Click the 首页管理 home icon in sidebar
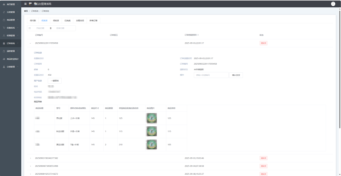This screenshot has height=176, width=341. [x=4, y=4]
